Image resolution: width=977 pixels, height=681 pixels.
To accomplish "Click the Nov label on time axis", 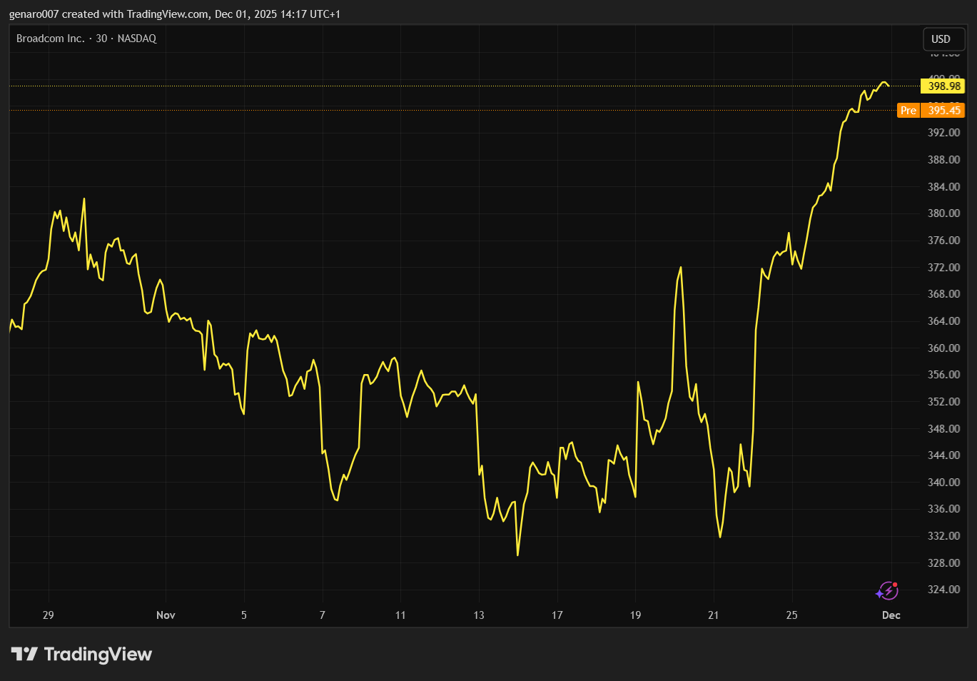I will tap(166, 615).
